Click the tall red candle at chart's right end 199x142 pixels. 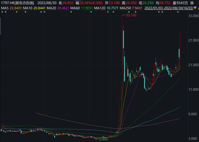click(x=180, y=44)
